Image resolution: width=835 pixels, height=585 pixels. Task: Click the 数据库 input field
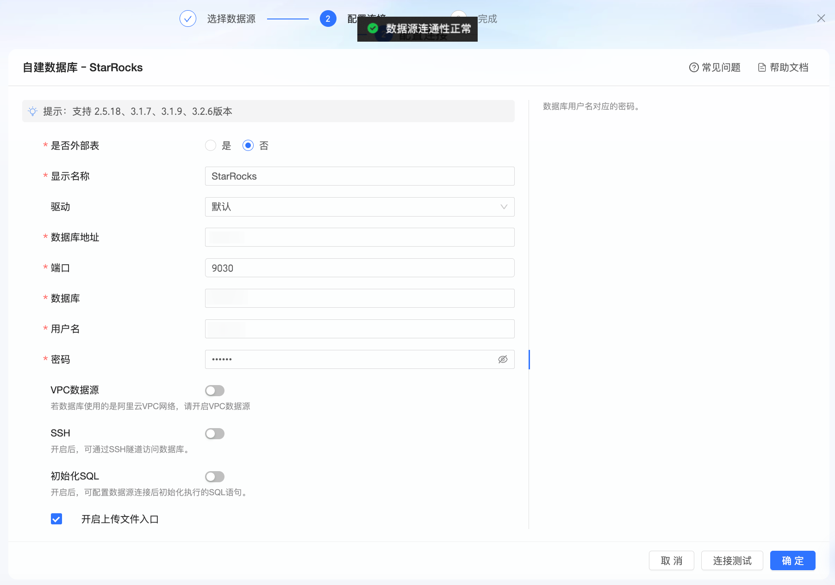[x=360, y=299]
